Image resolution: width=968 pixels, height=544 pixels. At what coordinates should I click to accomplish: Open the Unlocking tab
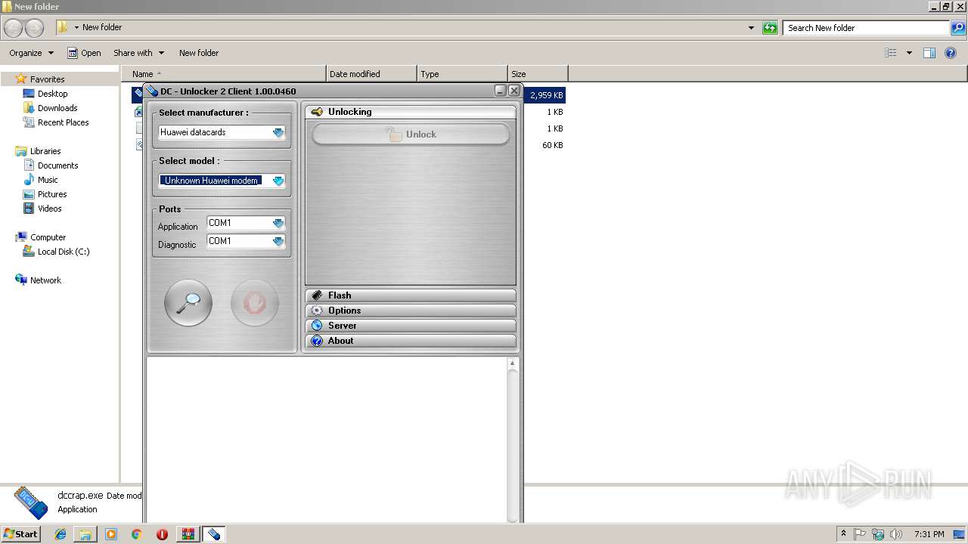411,112
